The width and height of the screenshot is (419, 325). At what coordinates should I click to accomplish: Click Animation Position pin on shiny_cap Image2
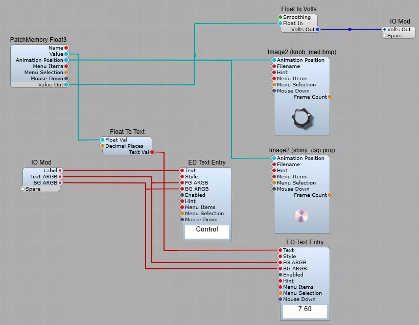[274, 158]
